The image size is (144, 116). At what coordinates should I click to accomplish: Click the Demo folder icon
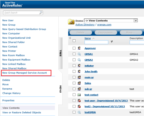71,22
